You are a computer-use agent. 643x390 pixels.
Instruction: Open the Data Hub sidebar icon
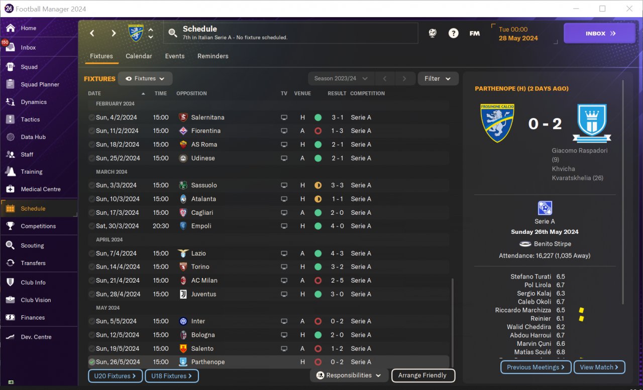11,137
